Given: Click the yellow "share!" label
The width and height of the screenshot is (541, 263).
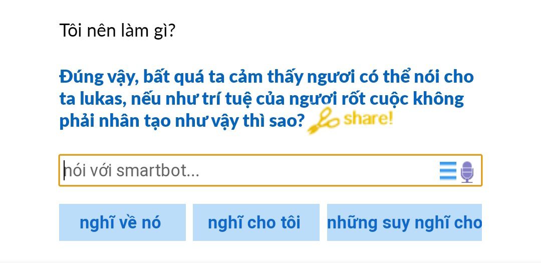Looking at the screenshot, I should click(368, 119).
